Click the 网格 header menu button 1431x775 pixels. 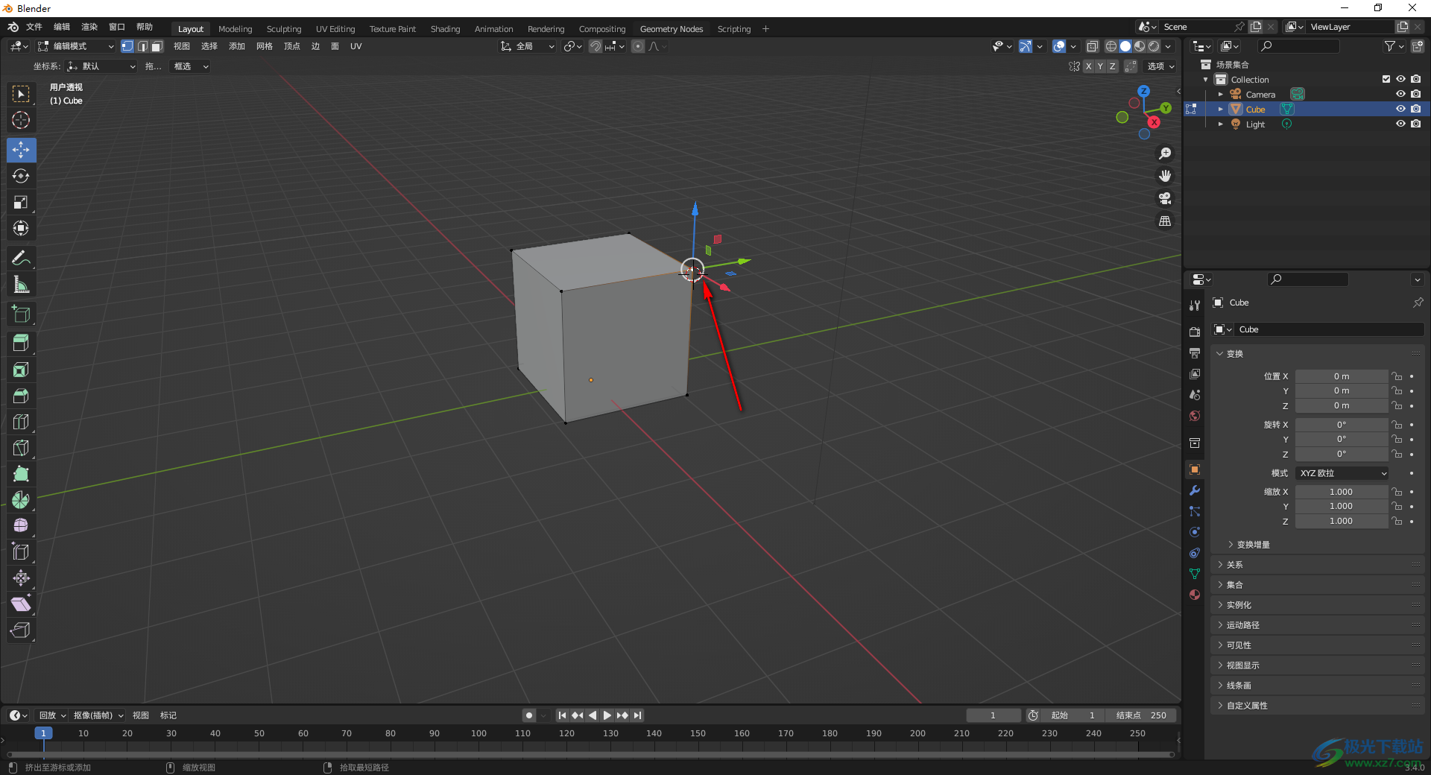coord(265,46)
